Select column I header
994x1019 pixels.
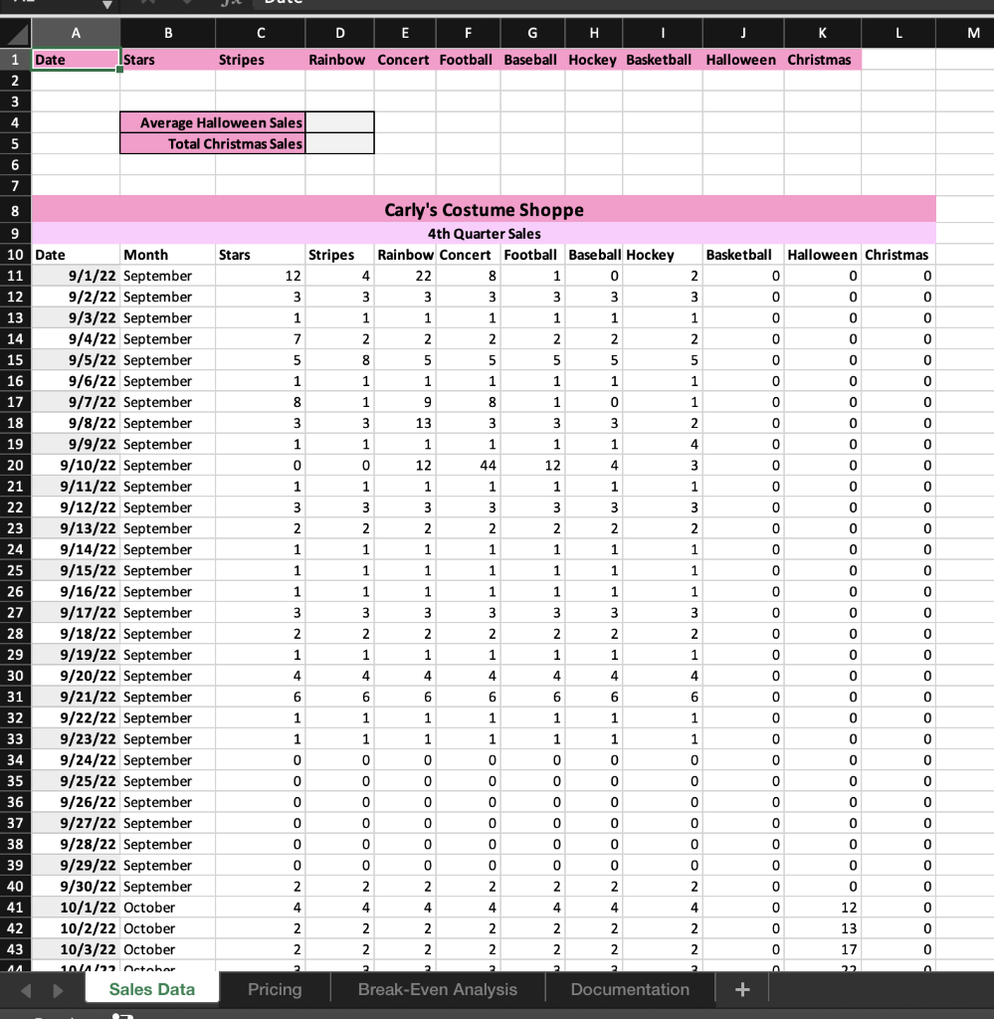point(663,33)
